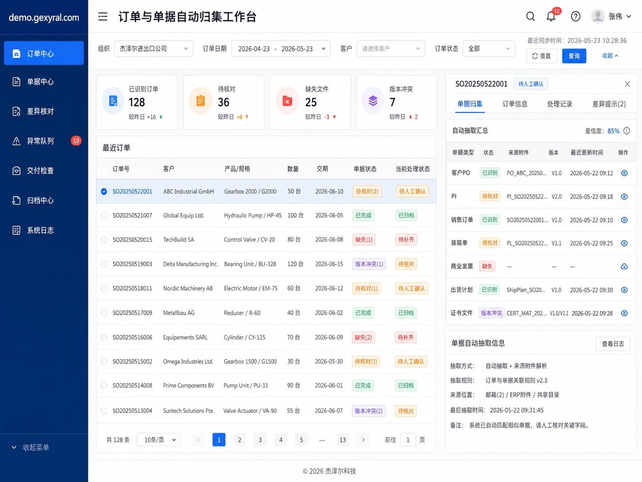Click the 异常队列 warning icon
The width and height of the screenshot is (642, 482).
pyautogui.click(x=16, y=141)
